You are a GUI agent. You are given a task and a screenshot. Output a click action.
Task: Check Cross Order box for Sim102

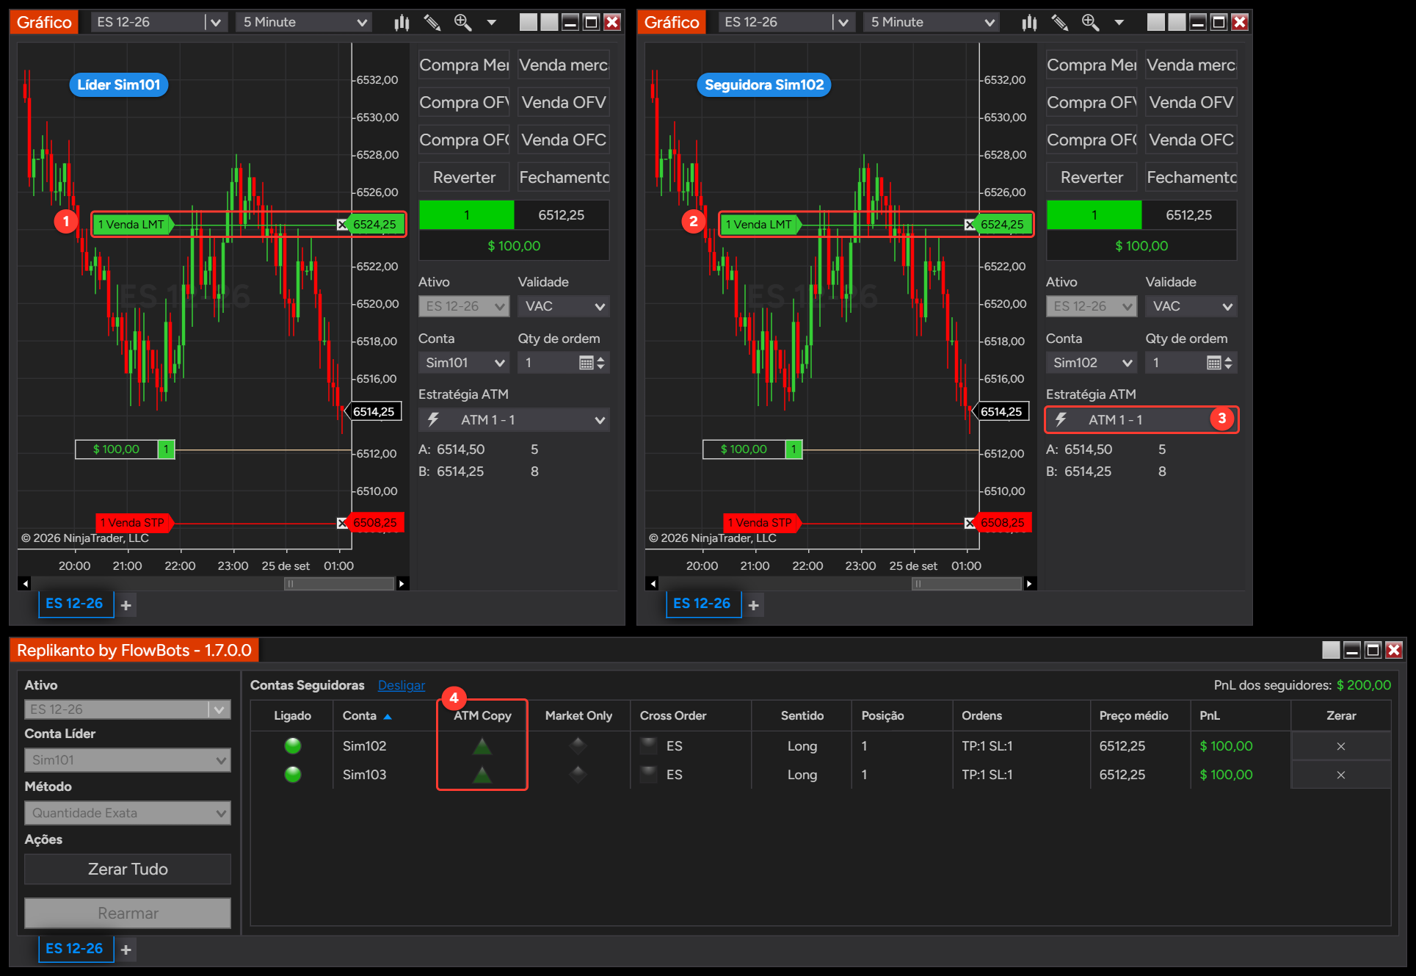point(649,746)
